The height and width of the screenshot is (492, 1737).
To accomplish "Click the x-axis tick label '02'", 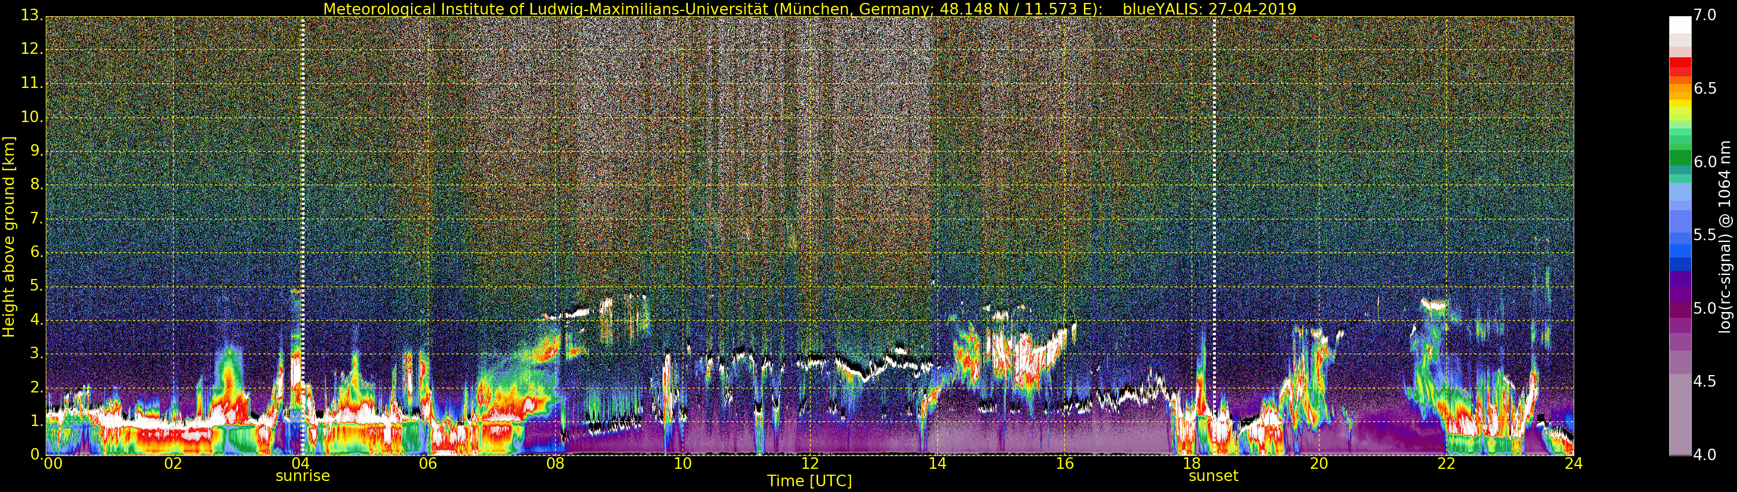I will tap(173, 463).
